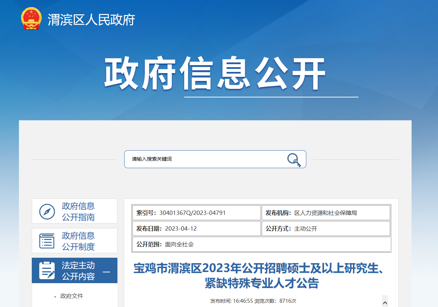Screen dimensions: 438x307
Task: Open the 政府信息公开制度 menu label
Action: pyautogui.click(x=78, y=241)
